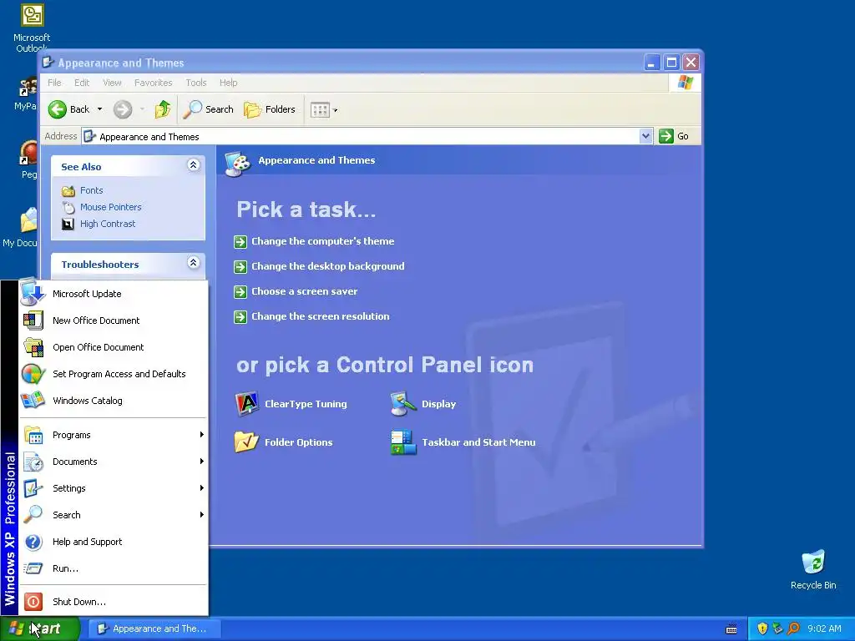This screenshot has width=855, height=641.
Task: Click the security shield tray icon
Action: [762, 628]
